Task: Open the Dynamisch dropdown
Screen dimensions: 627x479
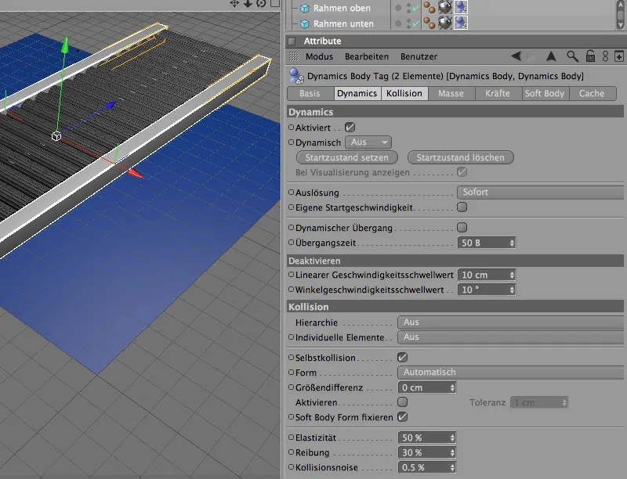Action: 368,142
